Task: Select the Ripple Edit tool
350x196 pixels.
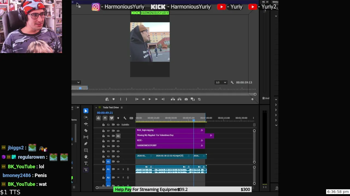Action: tap(86, 124)
